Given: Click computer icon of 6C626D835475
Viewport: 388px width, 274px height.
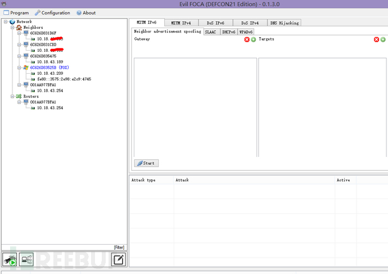Looking at the screenshot, I should (26, 56).
